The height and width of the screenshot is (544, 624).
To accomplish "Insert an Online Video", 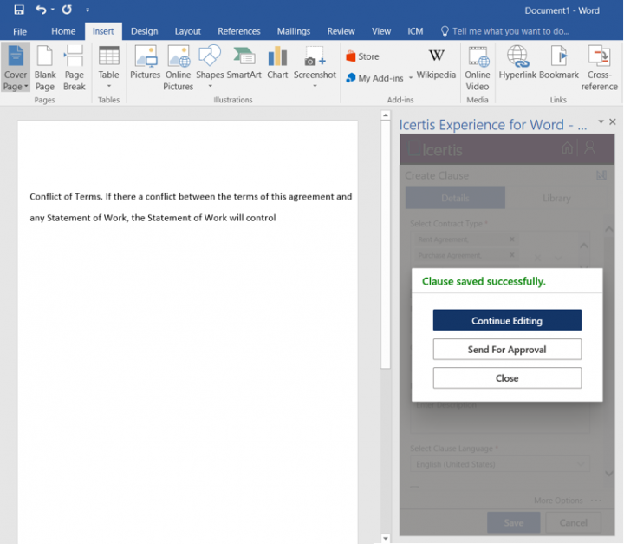I will 478,68.
